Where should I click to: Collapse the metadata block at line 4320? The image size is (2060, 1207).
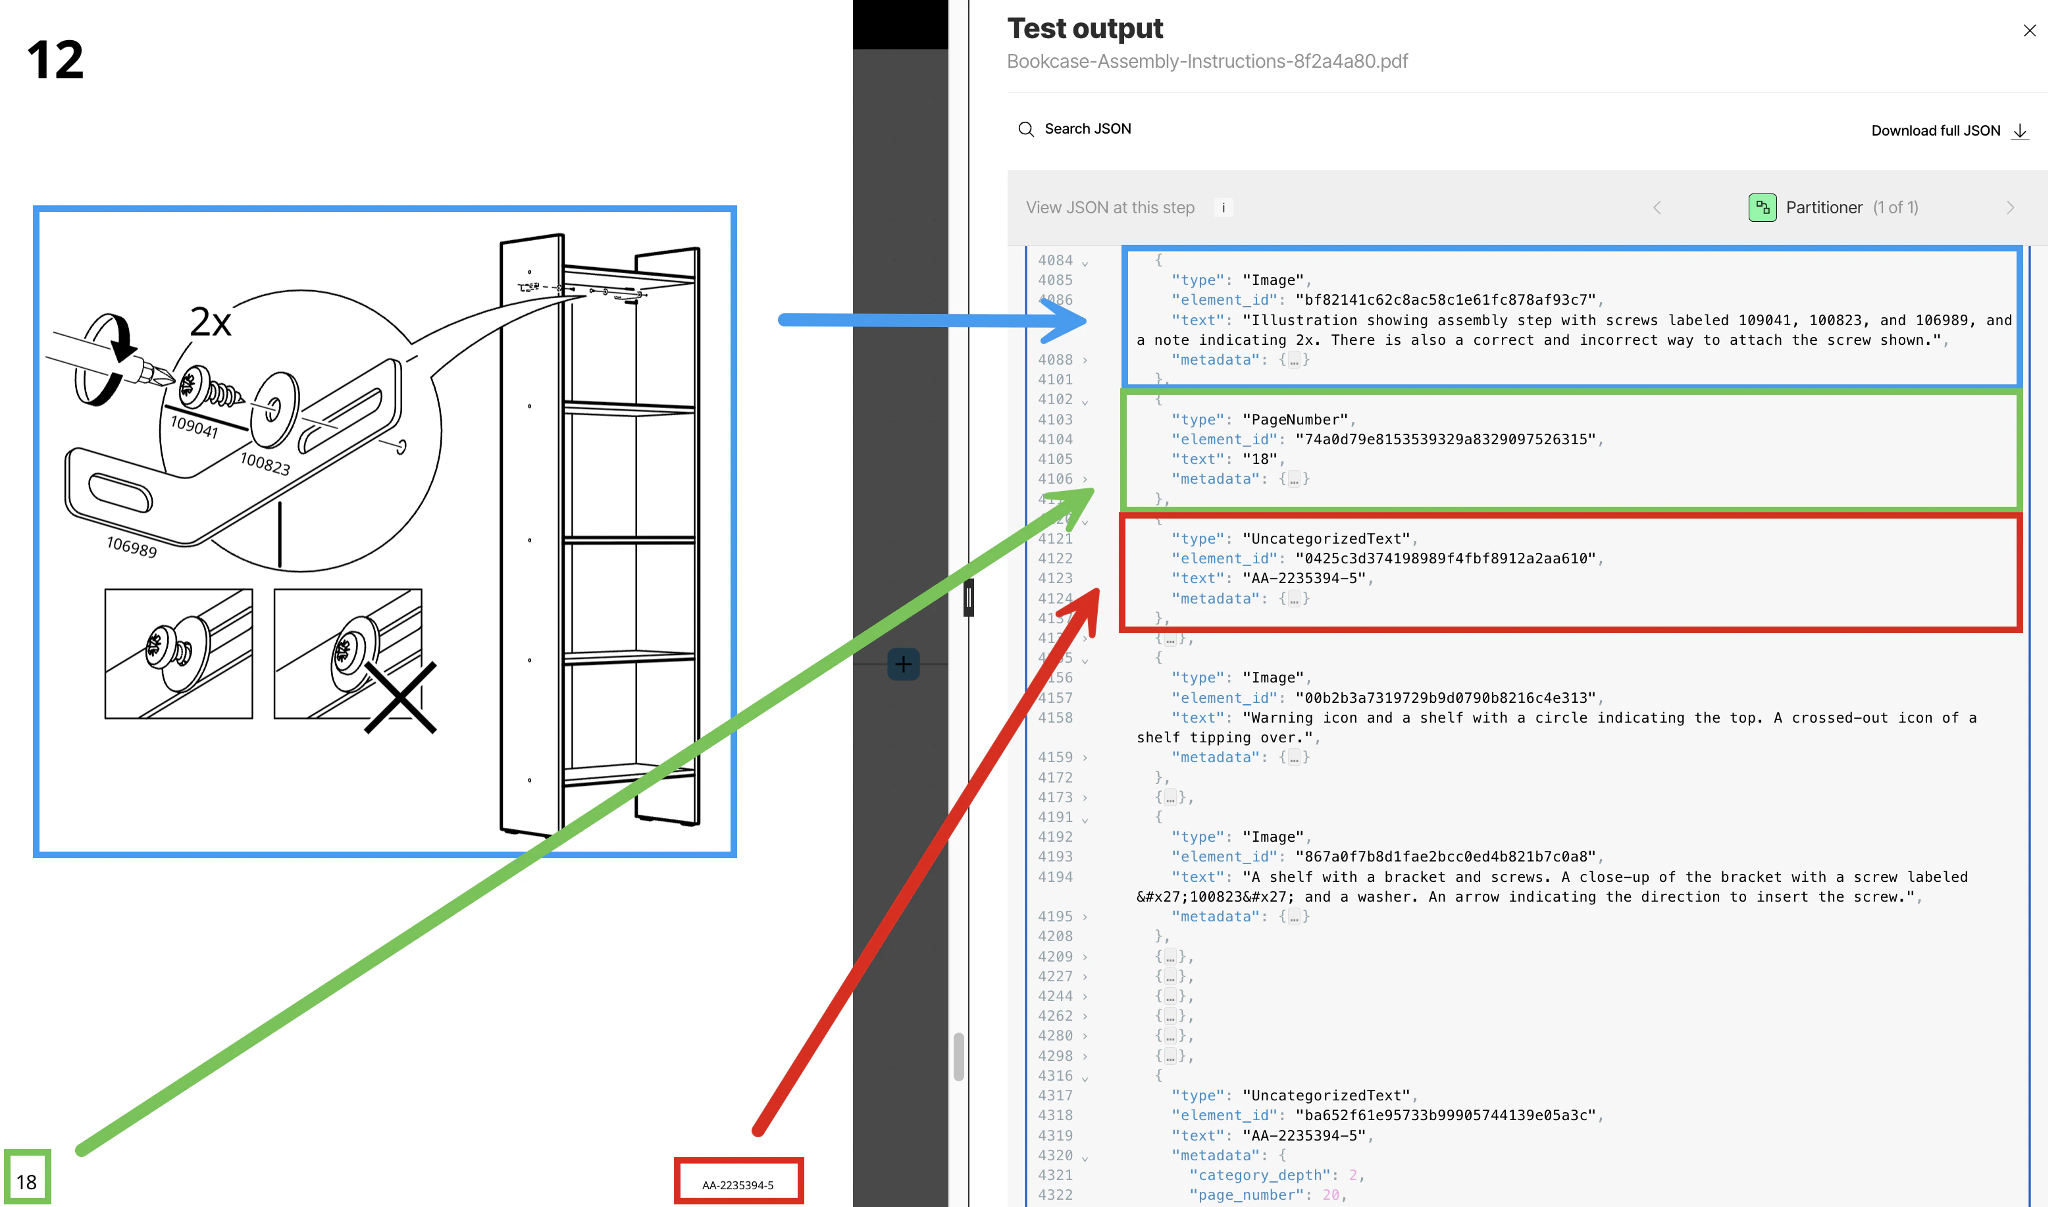coord(1085,1156)
